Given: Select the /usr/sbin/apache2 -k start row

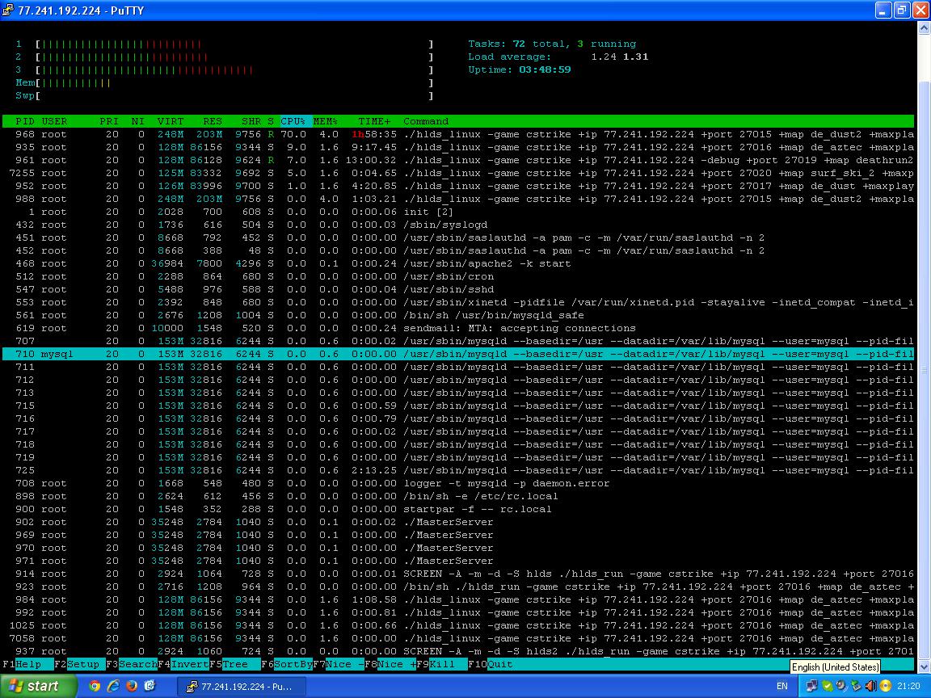Looking at the screenshot, I should (457, 263).
